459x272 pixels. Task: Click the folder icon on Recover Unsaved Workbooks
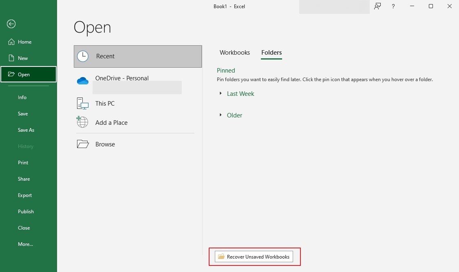221,257
